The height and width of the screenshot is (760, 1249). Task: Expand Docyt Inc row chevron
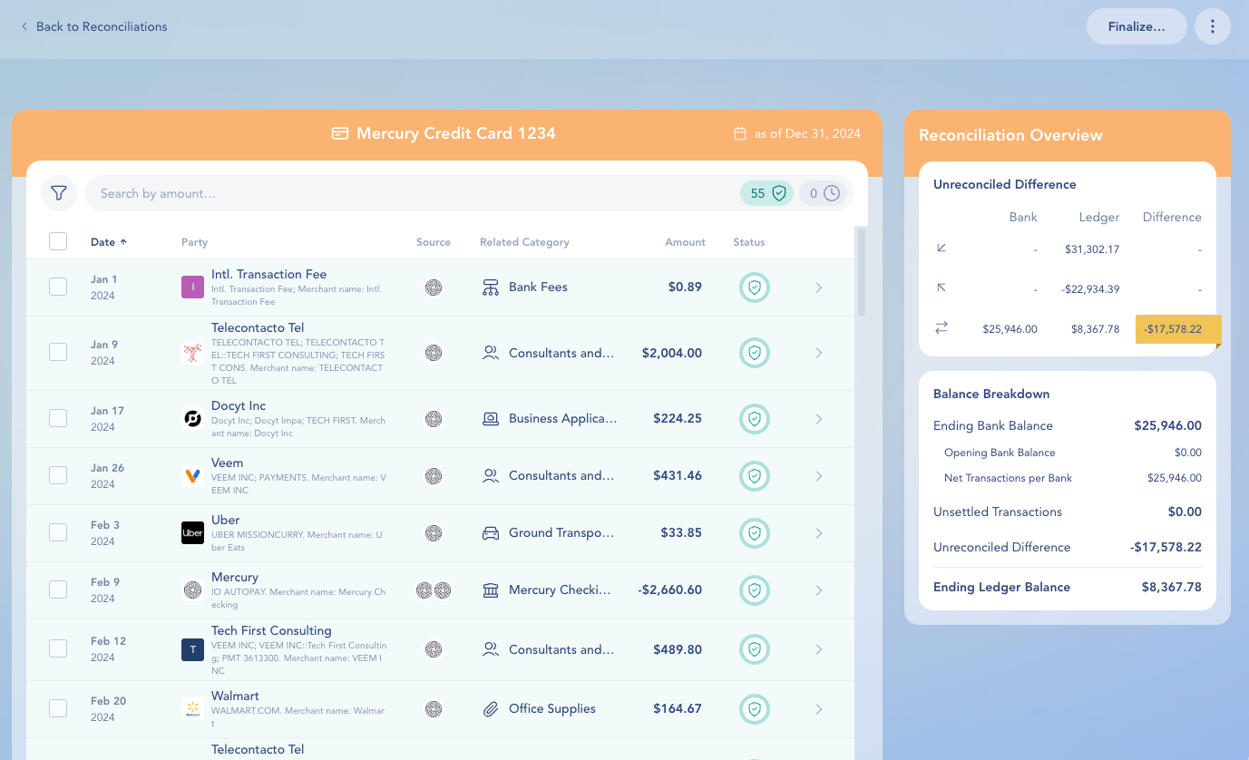click(x=819, y=419)
